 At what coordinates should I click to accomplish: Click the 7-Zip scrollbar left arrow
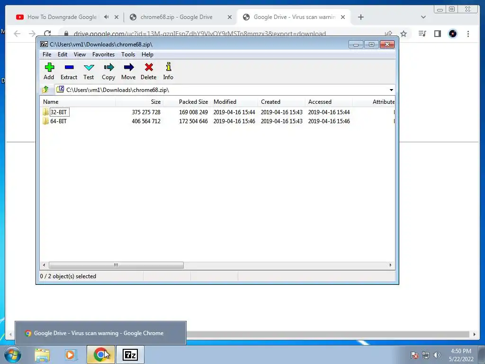point(44,265)
